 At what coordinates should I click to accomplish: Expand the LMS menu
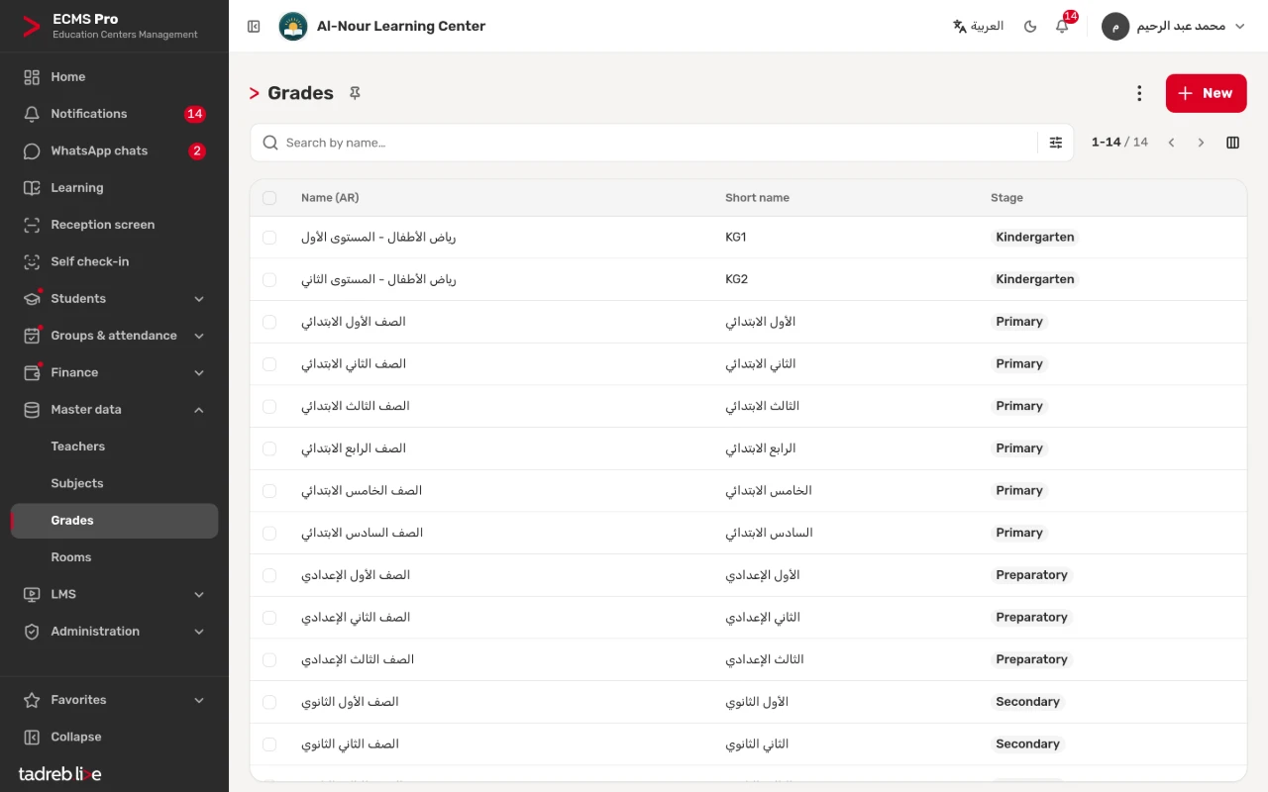pos(114,594)
